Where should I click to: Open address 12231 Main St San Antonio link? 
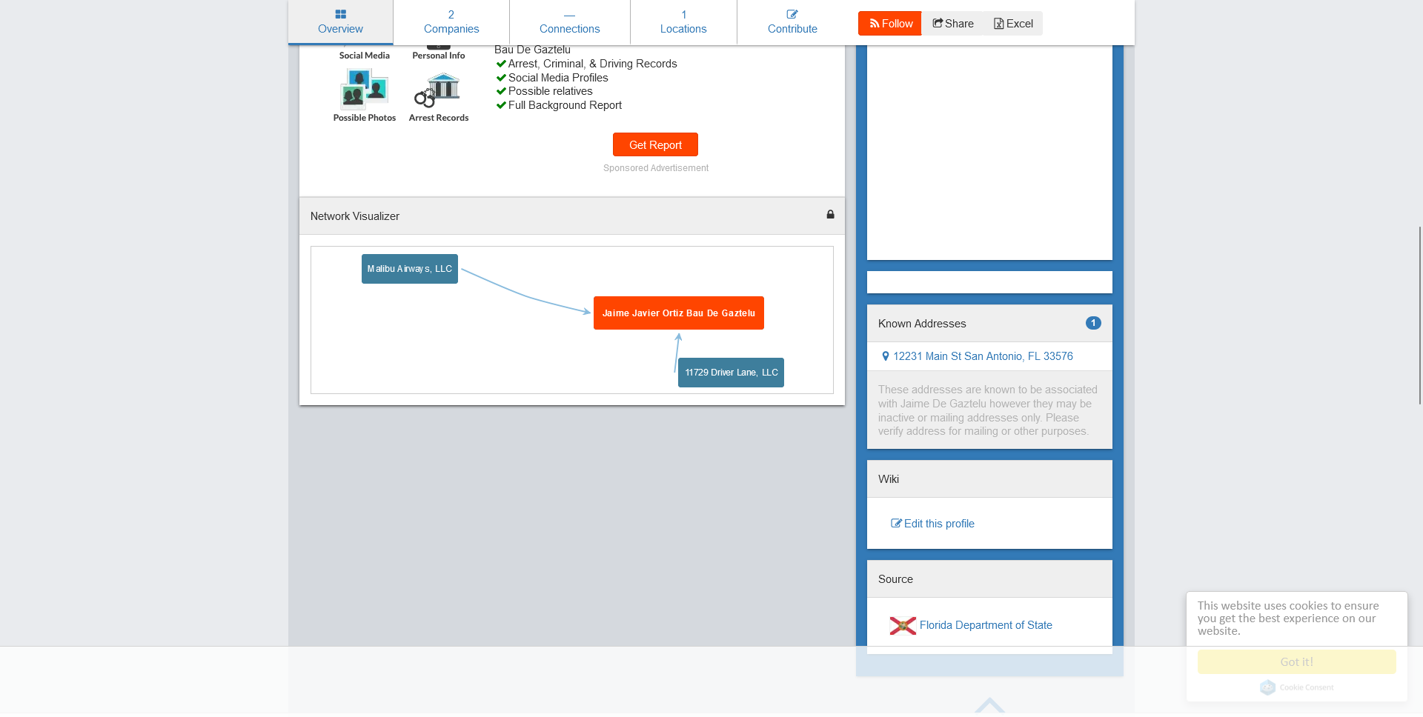pyautogui.click(x=983, y=356)
